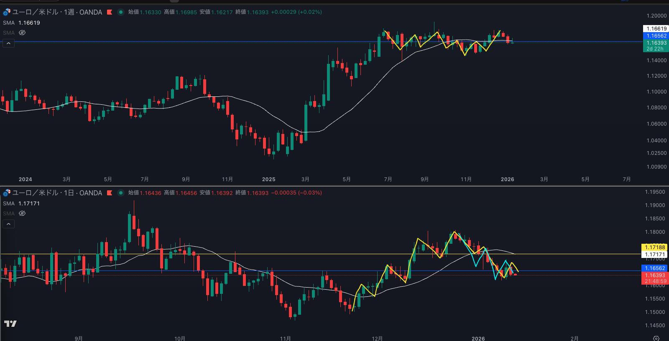
Task: Show the hidden SMA indicator on weekly chart
Action: [22, 33]
